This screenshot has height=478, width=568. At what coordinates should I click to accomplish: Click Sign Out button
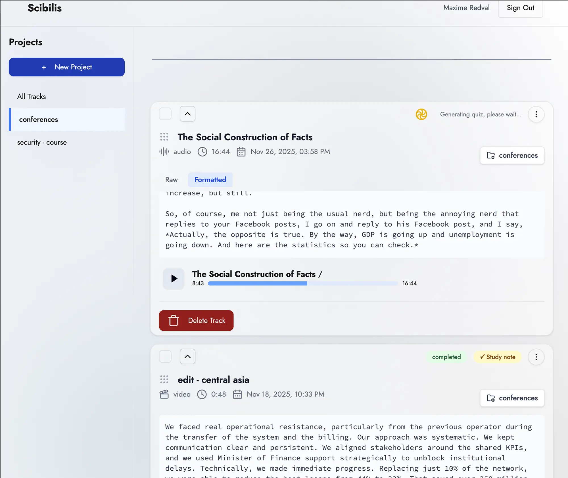(520, 8)
